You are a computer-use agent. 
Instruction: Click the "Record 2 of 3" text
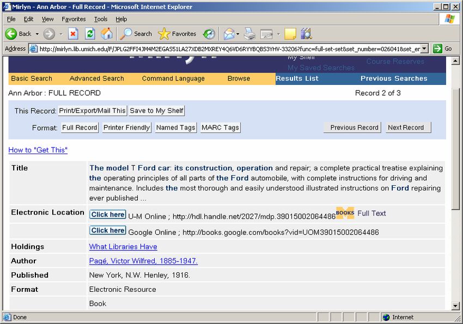[x=377, y=93]
